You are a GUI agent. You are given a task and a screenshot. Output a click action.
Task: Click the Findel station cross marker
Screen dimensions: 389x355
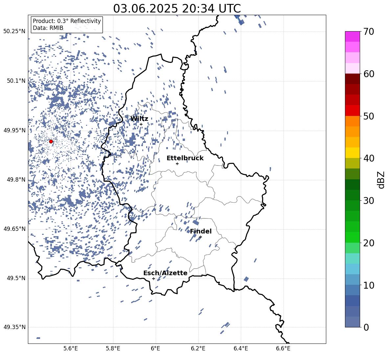(200, 237)
